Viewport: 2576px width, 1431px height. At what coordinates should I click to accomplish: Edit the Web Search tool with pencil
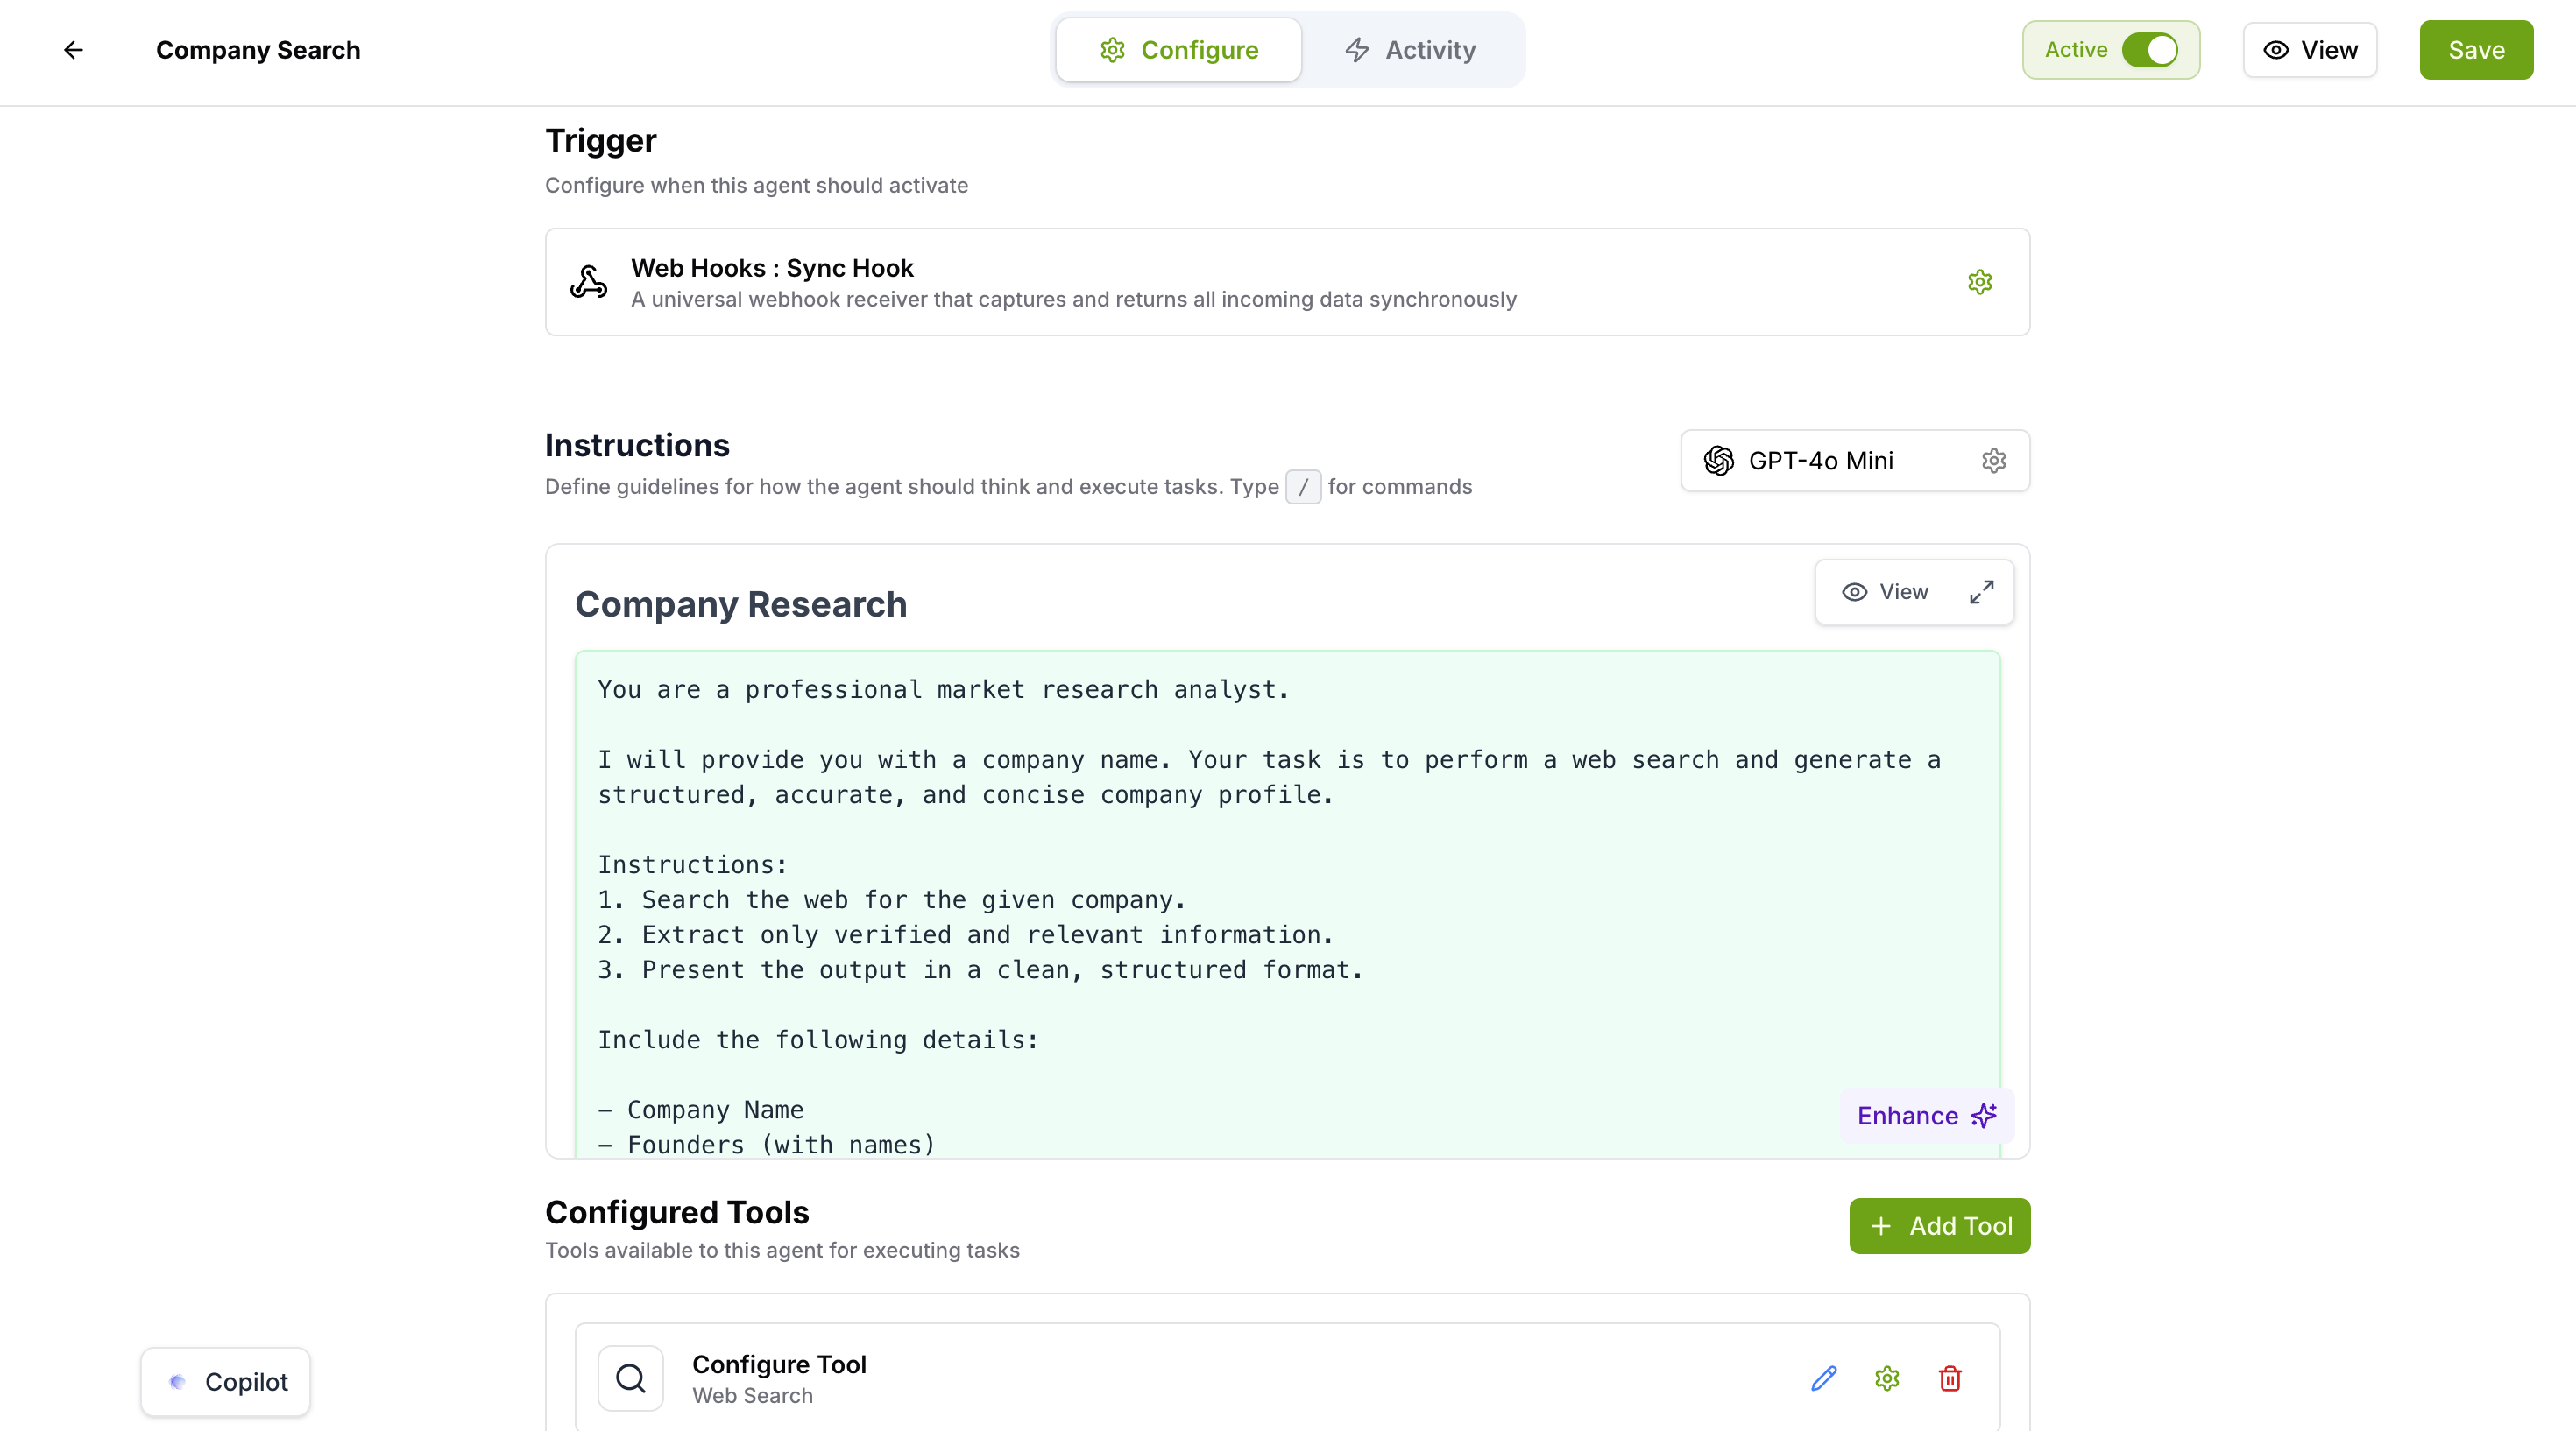click(x=1823, y=1378)
